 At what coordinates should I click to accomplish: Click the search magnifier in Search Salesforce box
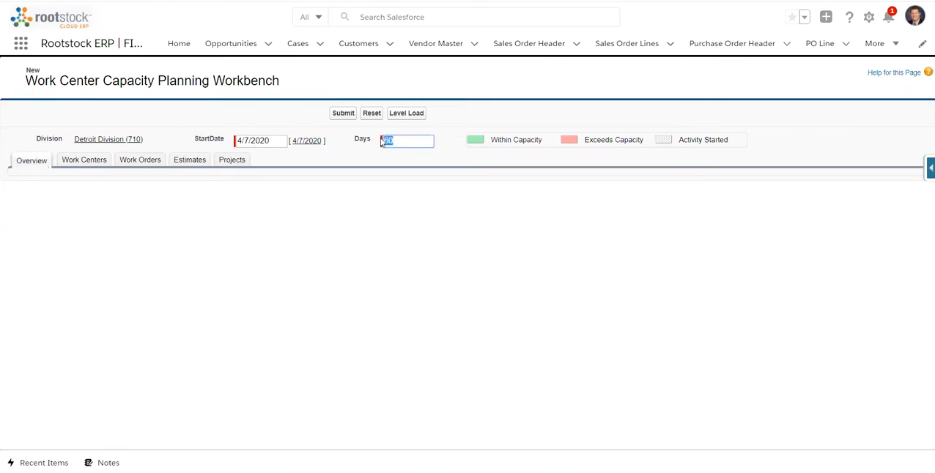pyautogui.click(x=344, y=17)
